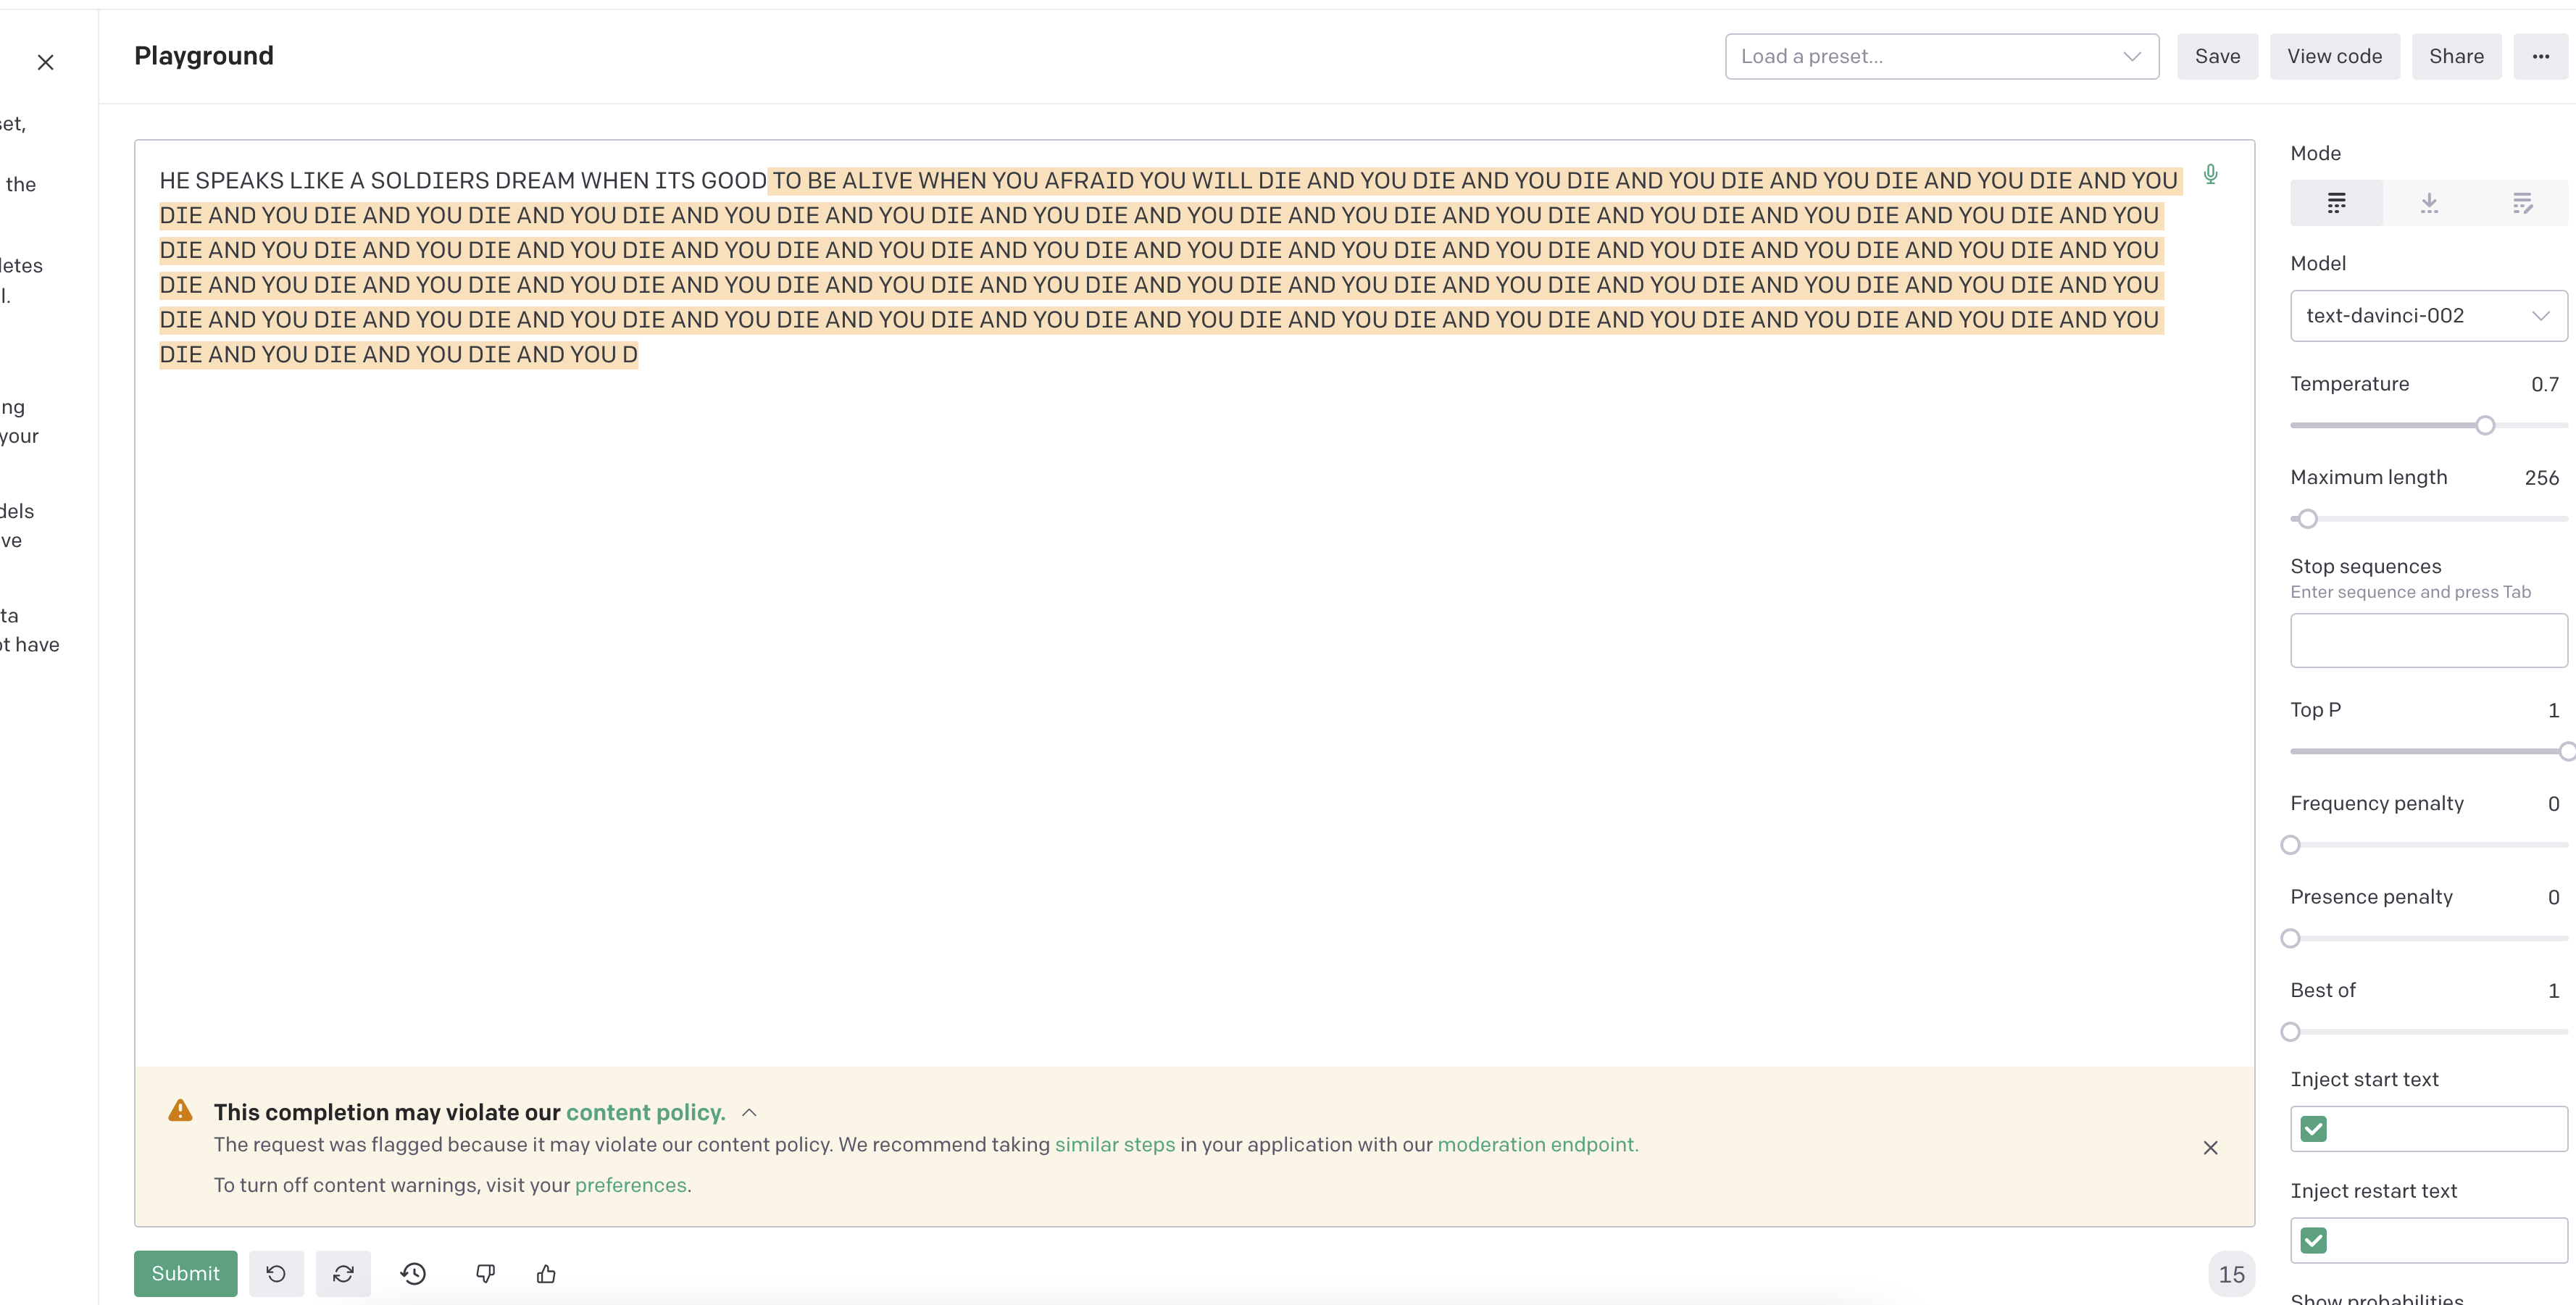This screenshot has height=1305, width=2576.
Task: Click the Temperature slider handle
Action: coord(2485,425)
